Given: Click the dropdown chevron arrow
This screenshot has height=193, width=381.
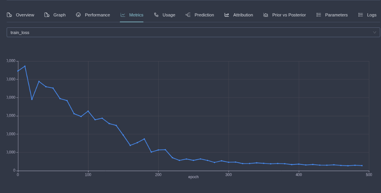Looking at the screenshot, I should click(374, 32).
